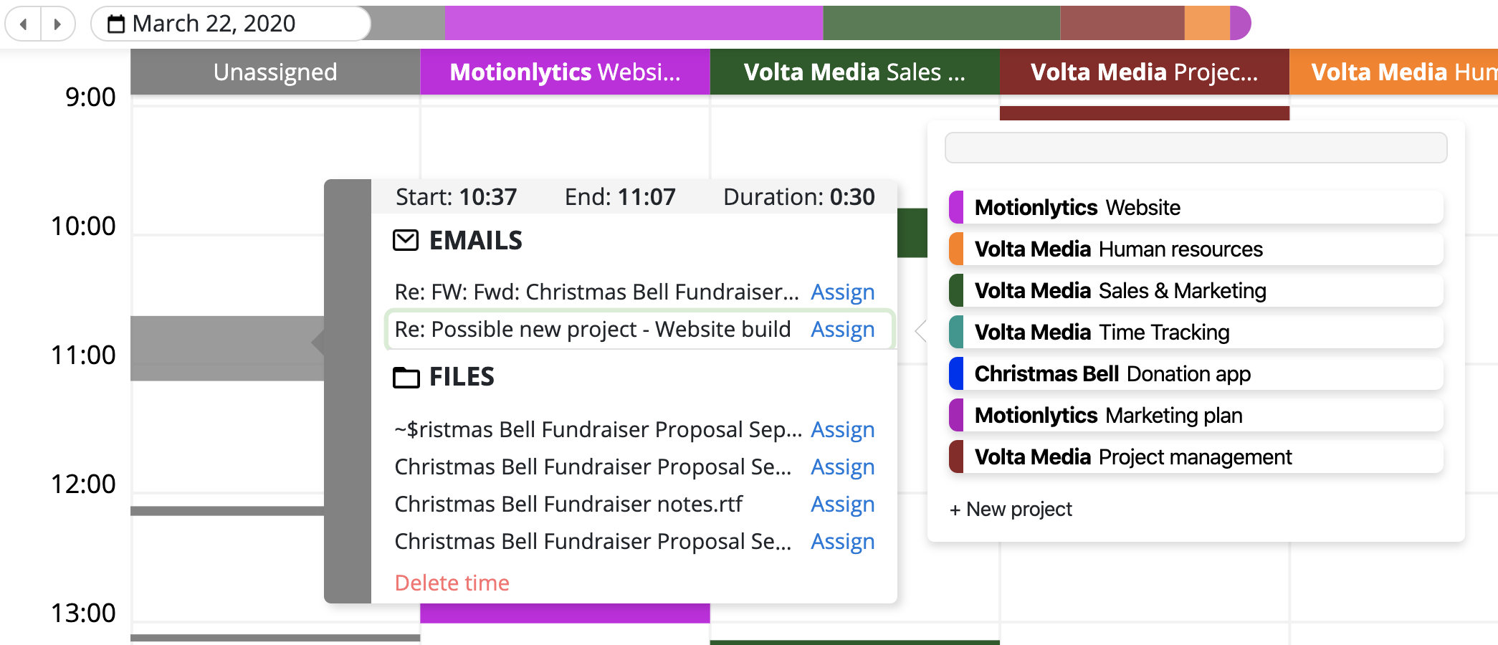Click the project search field

click(x=1196, y=148)
